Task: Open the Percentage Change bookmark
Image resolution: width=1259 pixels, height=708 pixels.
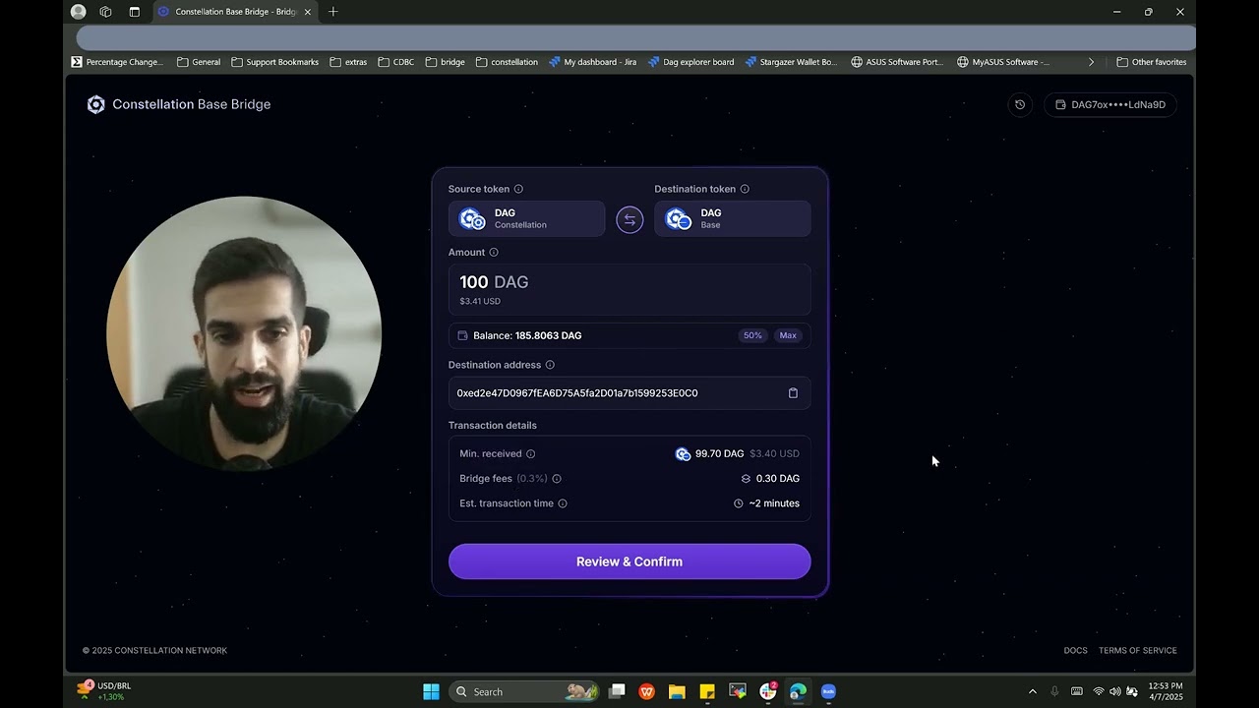Action: (x=117, y=62)
